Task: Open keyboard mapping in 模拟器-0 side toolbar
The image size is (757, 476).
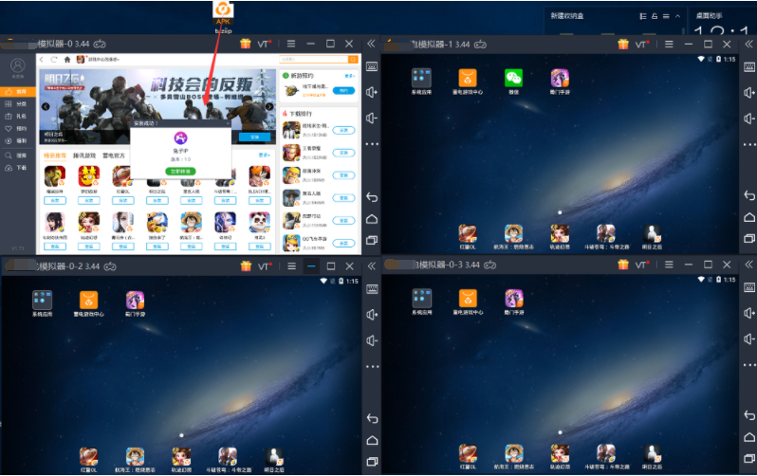Action: tap(372, 67)
